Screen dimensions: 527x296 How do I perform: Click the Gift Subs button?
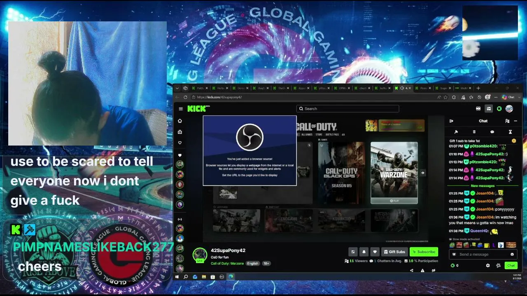click(x=394, y=252)
